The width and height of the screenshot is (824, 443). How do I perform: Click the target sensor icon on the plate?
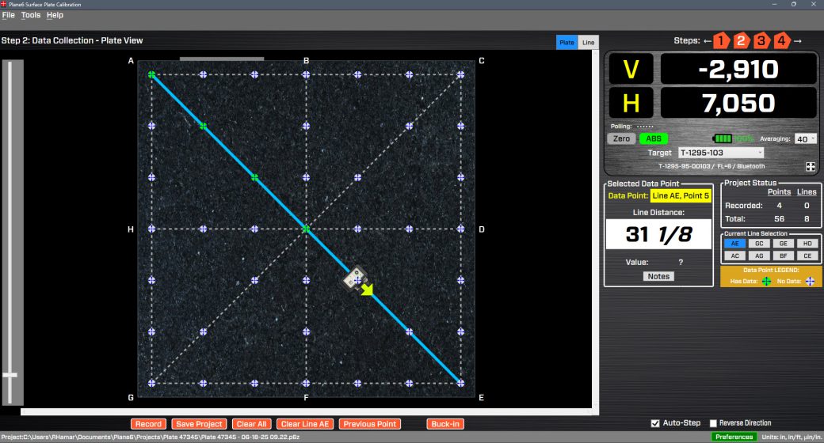click(354, 278)
